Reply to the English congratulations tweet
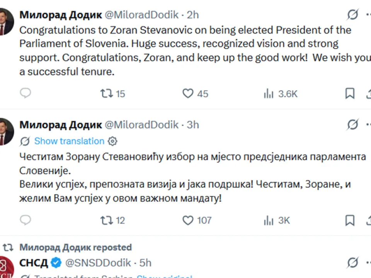This screenshot has height=278, width=371. 26,93
